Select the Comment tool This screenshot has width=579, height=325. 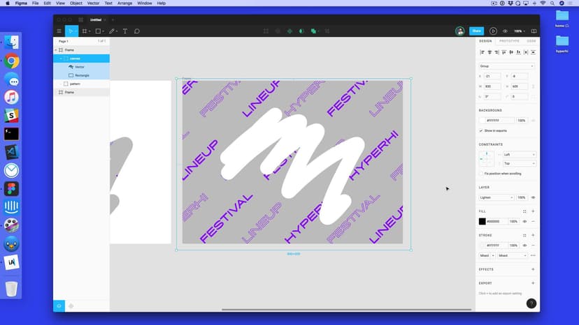coord(137,31)
